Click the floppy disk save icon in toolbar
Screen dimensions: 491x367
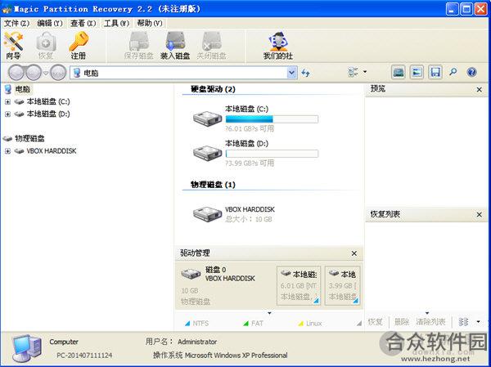point(435,72)
